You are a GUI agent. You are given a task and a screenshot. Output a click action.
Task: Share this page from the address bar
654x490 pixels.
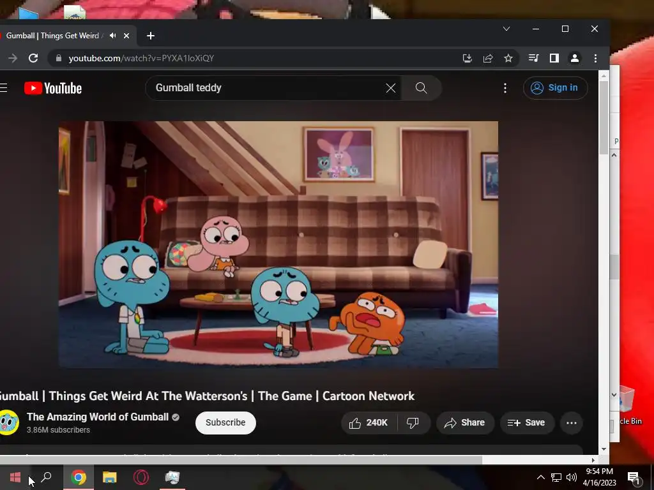tap(487, 58)
